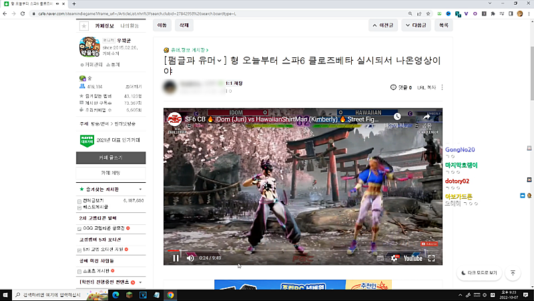Open 5차 고멤 오디션 지원 board
Viewport: 534px width, 301px height.
[103, 250]
